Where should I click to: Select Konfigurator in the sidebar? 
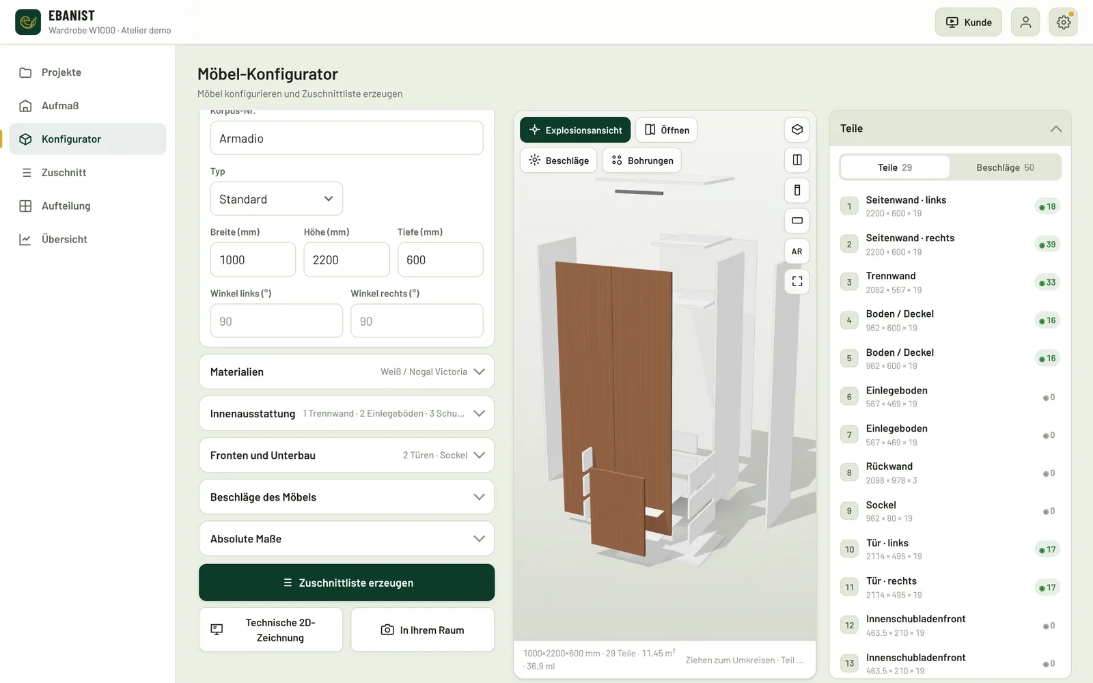pyautogui.click(x=87, y=139)
